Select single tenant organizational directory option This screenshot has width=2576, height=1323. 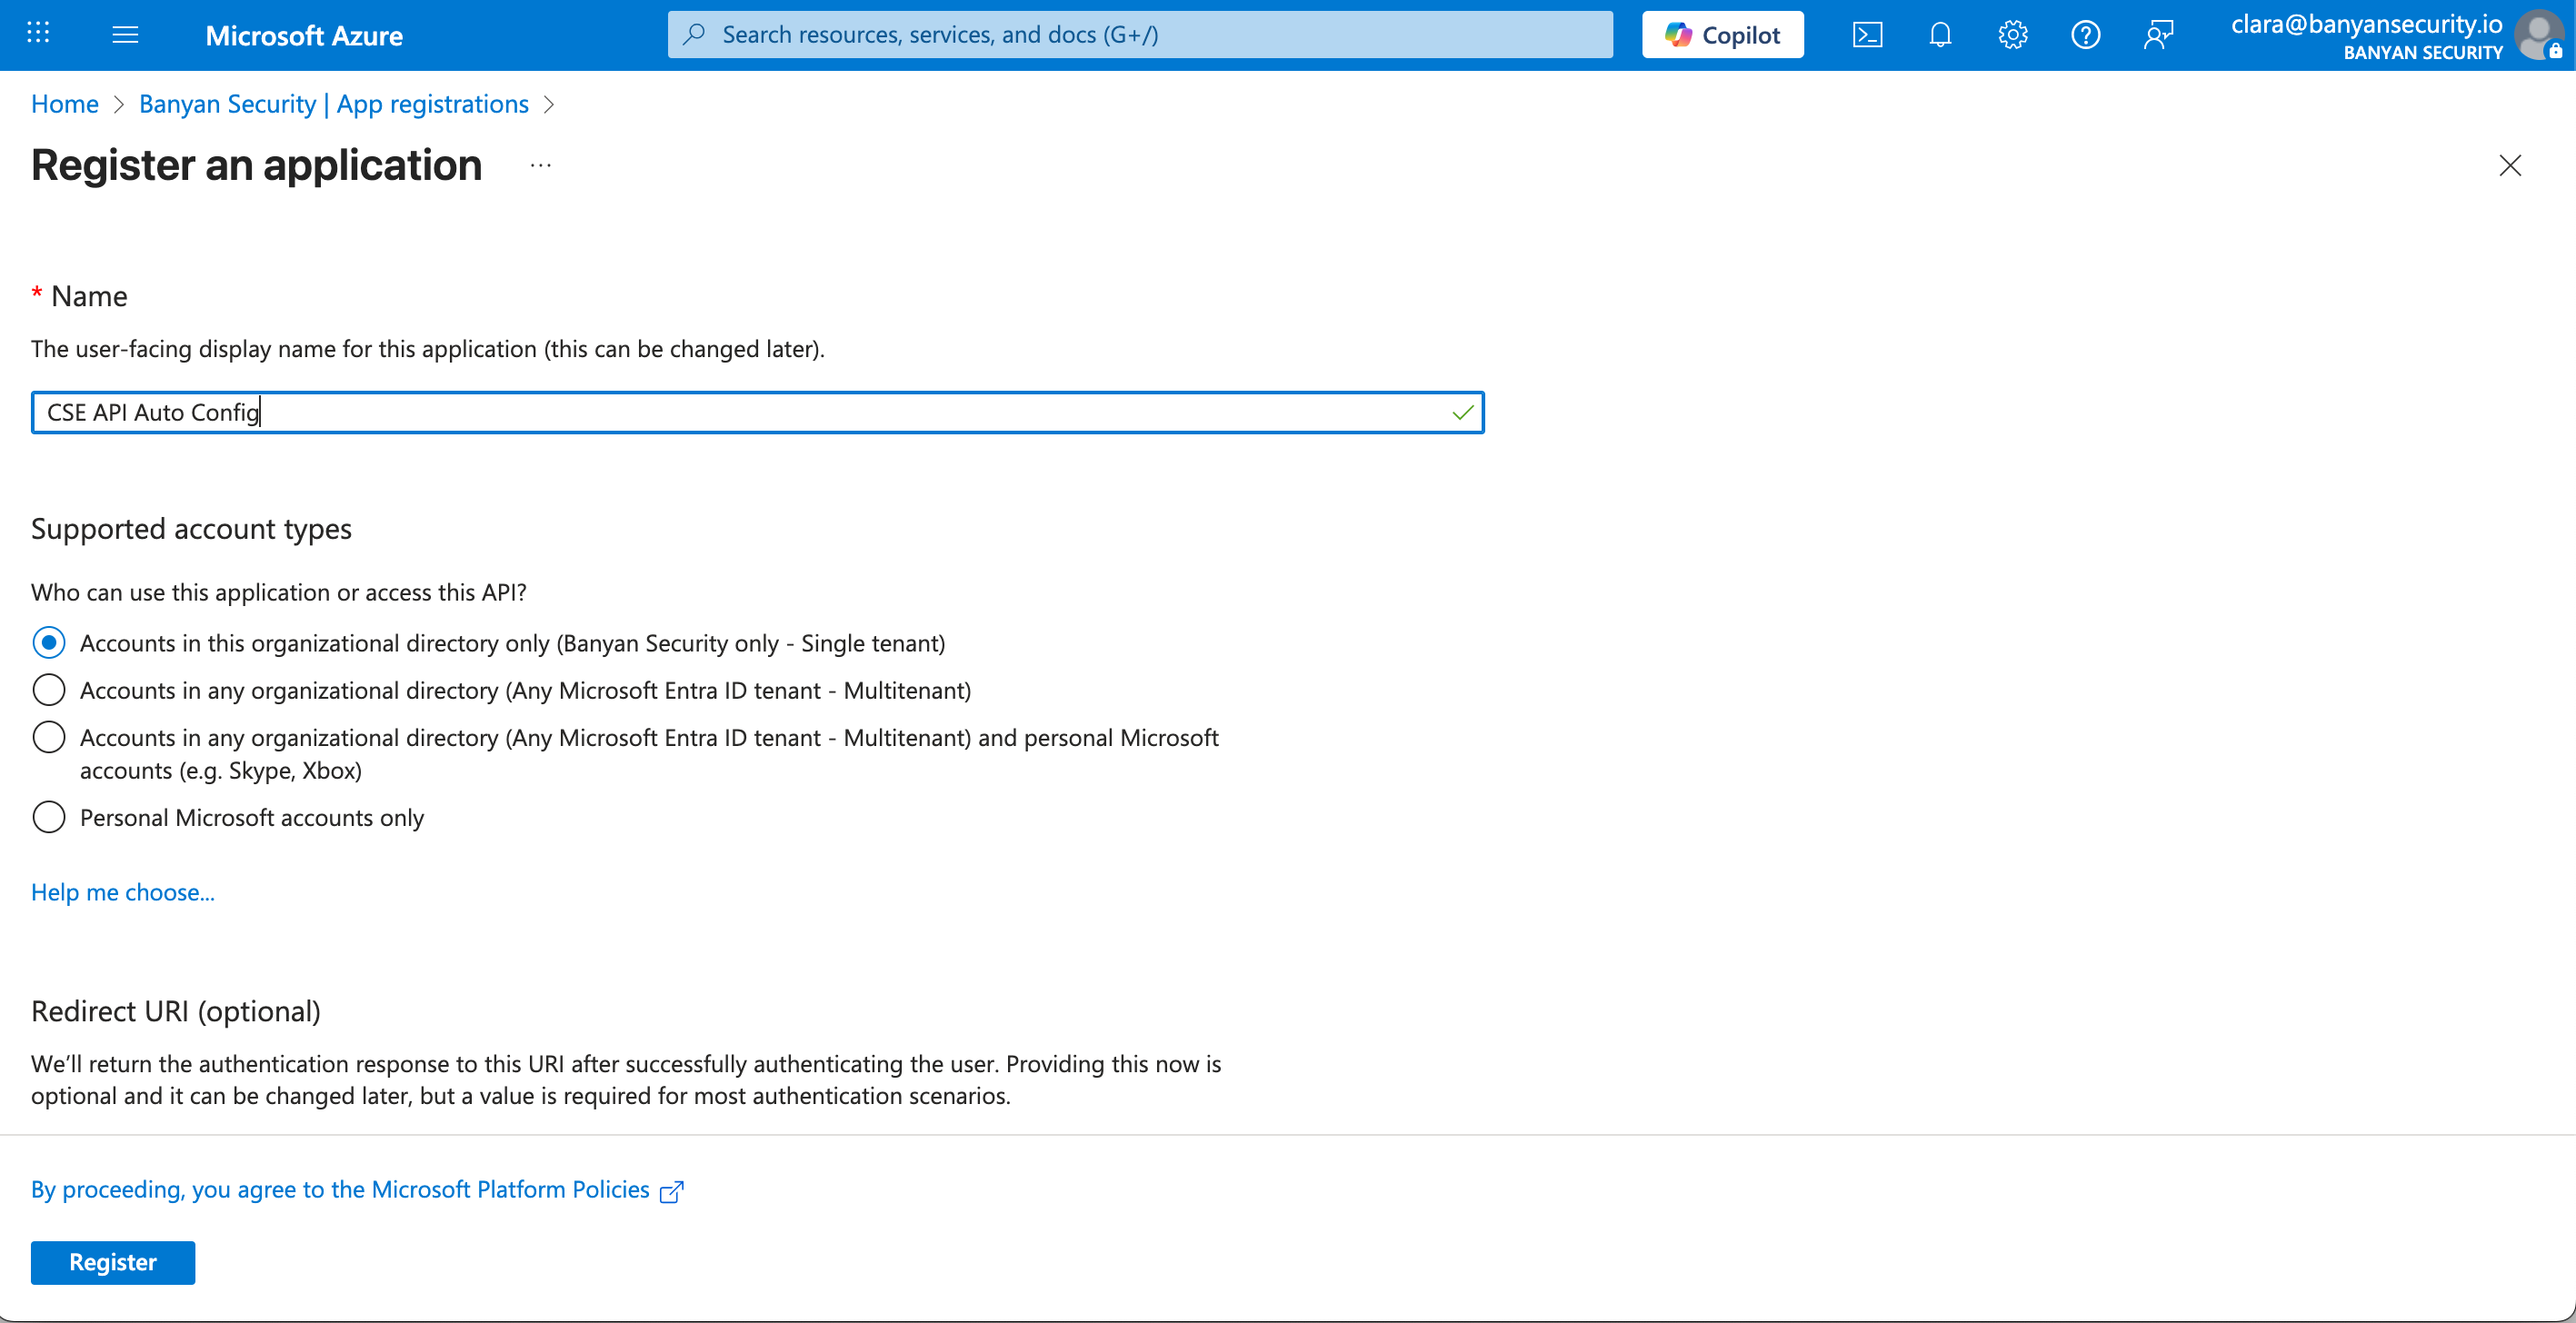[x=49, y=643]
